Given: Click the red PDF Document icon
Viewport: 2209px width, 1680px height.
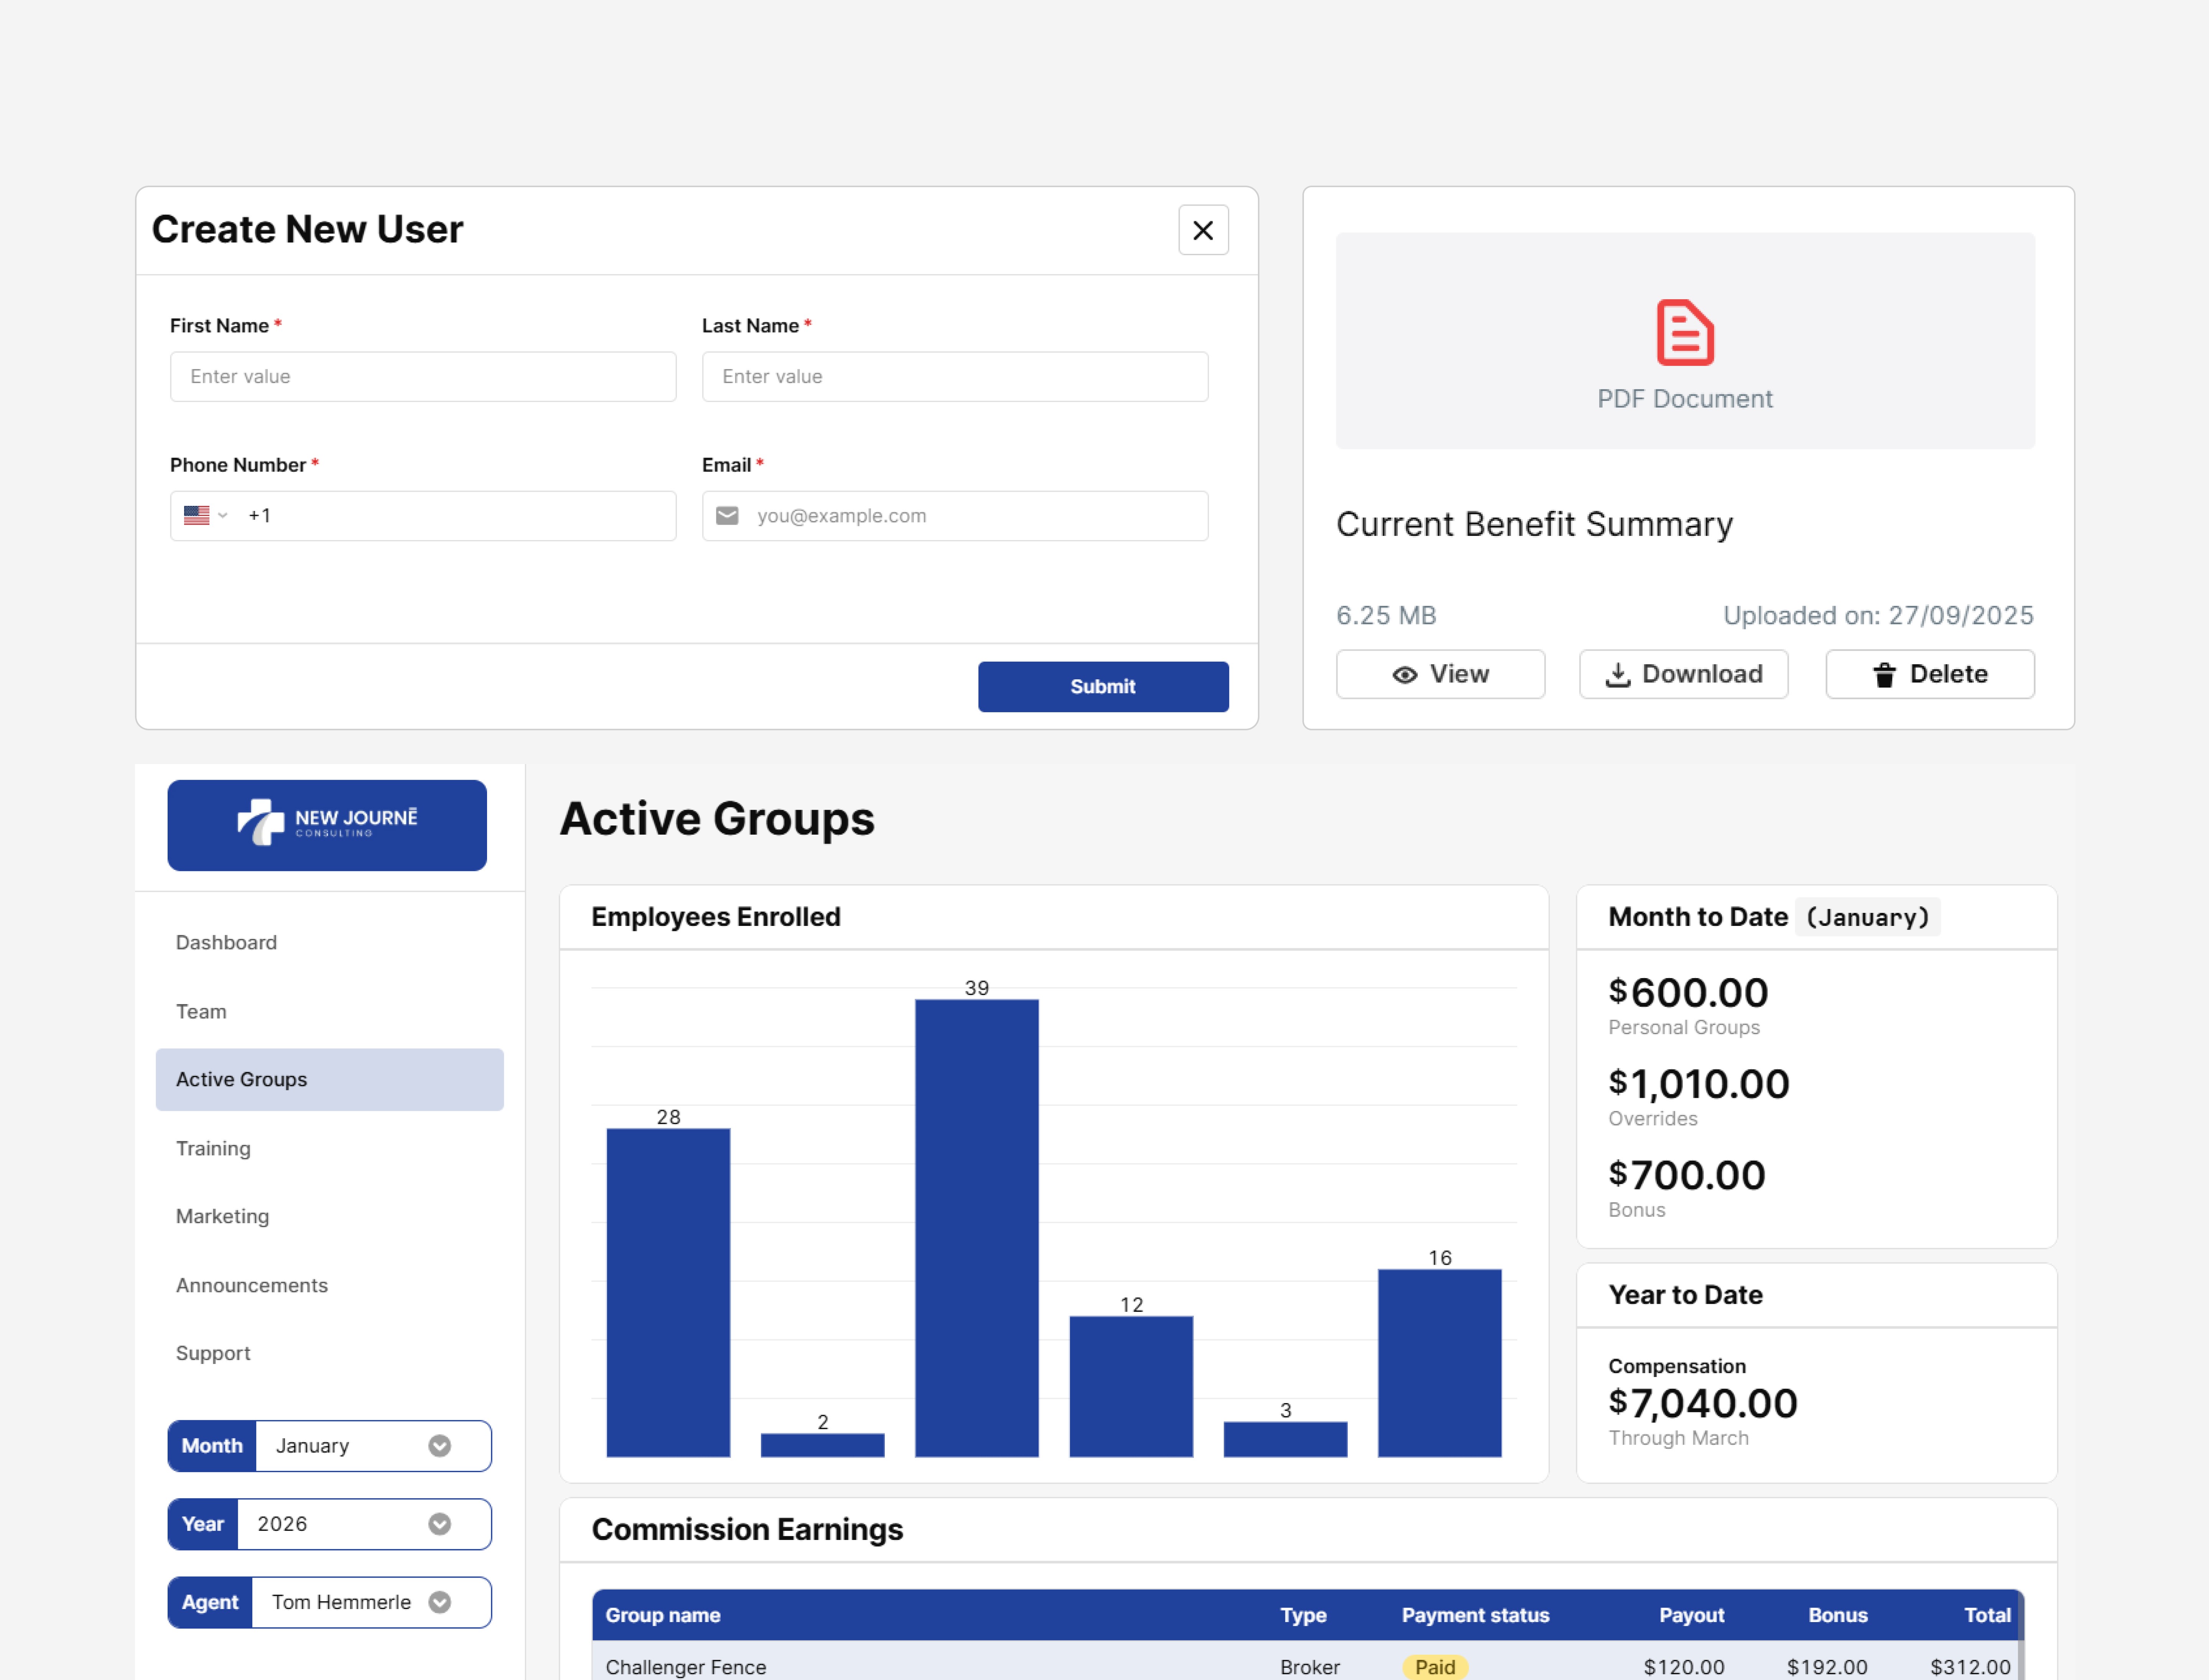Looking at the screenshot, I should pos(1685,332).
